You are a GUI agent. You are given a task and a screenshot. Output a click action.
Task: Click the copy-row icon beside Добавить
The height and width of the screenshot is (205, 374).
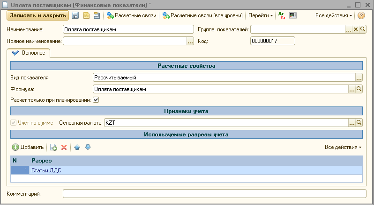[x=53, y=147]
